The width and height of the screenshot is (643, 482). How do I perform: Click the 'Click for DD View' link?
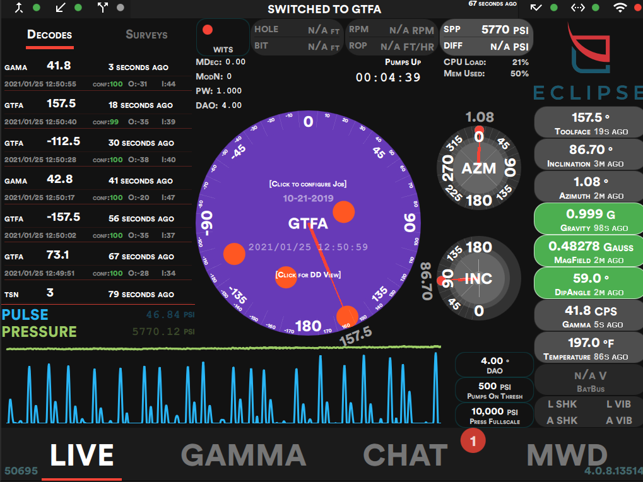[308, 274]
